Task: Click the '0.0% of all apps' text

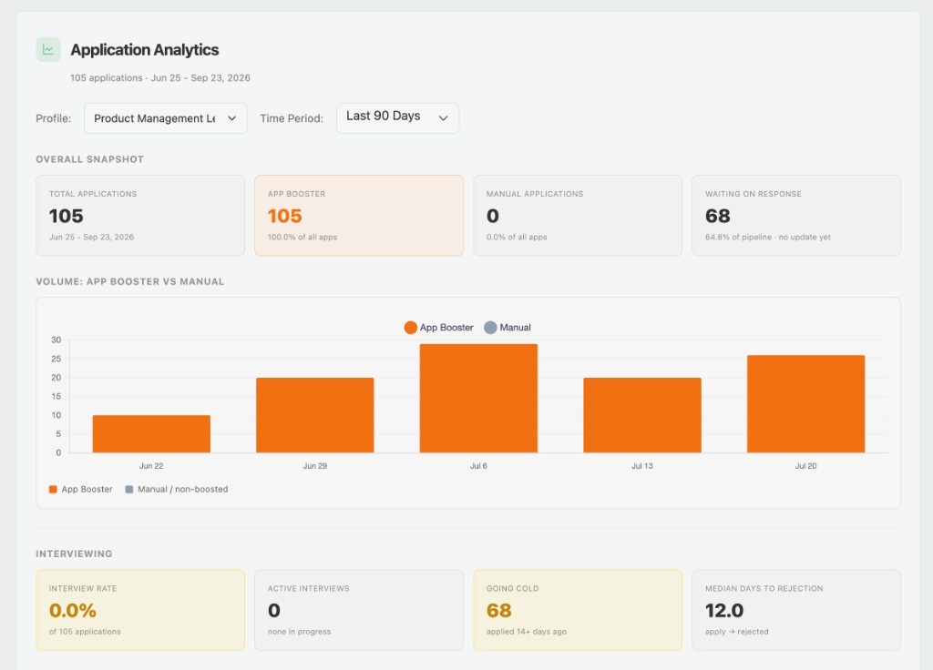Action: point(517,238)
